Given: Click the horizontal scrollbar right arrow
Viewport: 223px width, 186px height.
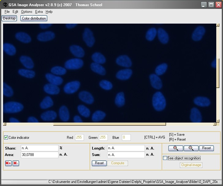Looking at the screenshot, I should click(x=215, y=124).
